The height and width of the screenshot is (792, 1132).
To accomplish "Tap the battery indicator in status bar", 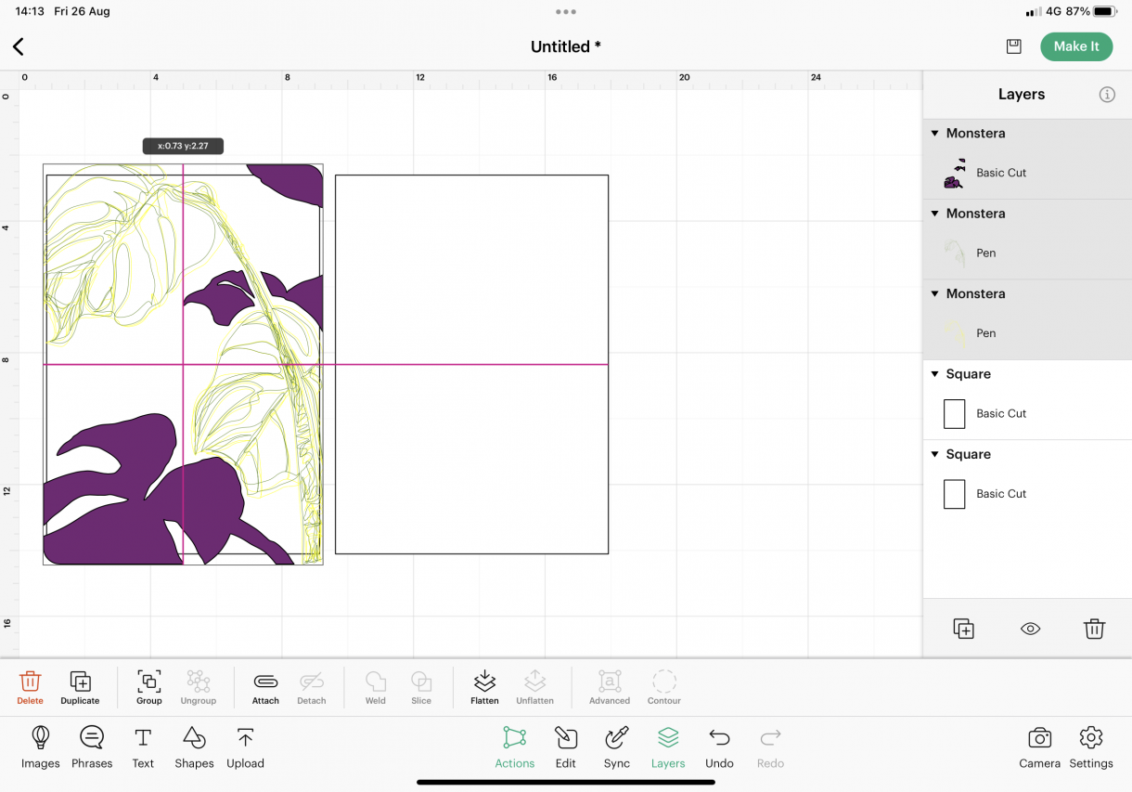I will (x=1104, y=12).
